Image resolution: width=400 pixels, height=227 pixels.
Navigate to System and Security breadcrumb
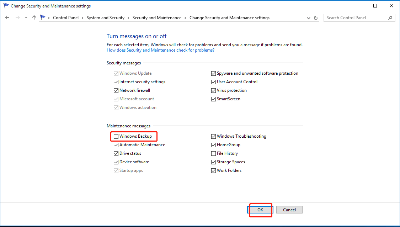click(x=106, y=17)
